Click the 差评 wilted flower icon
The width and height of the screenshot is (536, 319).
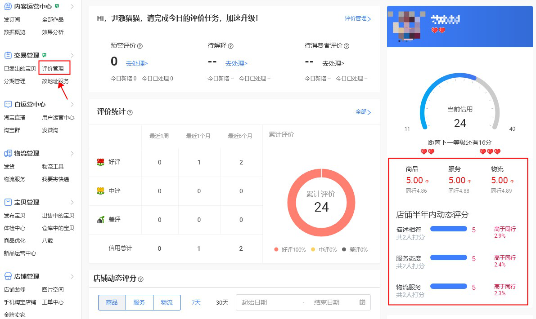click(100, 220)
